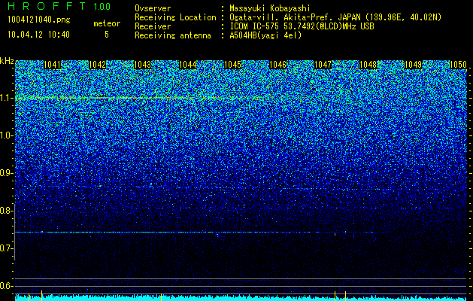473x301 pixels.
Task: Click the 0.8 frequency axis label
Action: pyautogui.click(x=6, y=211)
